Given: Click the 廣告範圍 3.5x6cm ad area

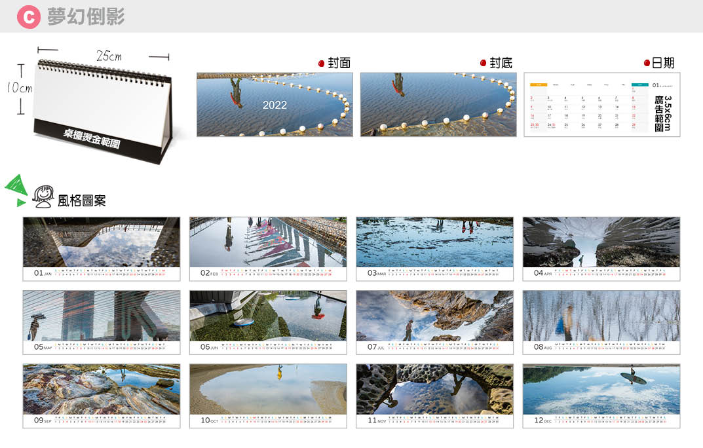Looking at the screenshot, I should pyautogui.click(x=662, y=113).
